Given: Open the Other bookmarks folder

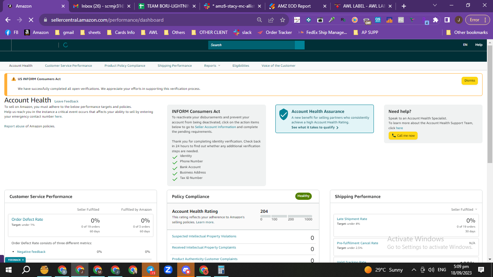Looking at the screenshot, I should (x=467, y=32).
